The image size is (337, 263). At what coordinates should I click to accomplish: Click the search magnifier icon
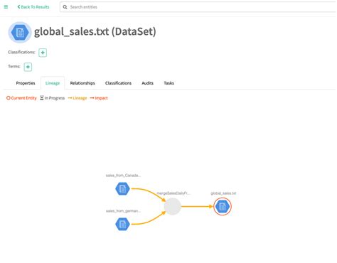pyautogui.click(x=65, y=7)
